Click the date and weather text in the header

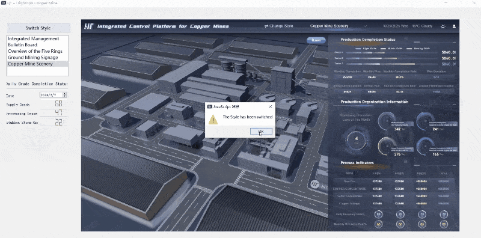(x=408, y=26)
